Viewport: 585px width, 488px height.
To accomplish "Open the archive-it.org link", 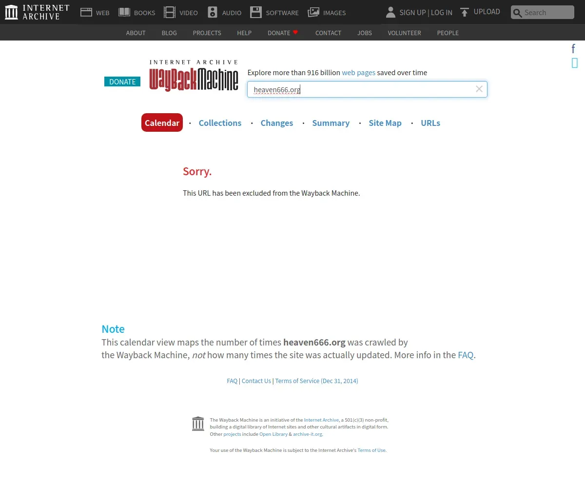I will point(308,434).
